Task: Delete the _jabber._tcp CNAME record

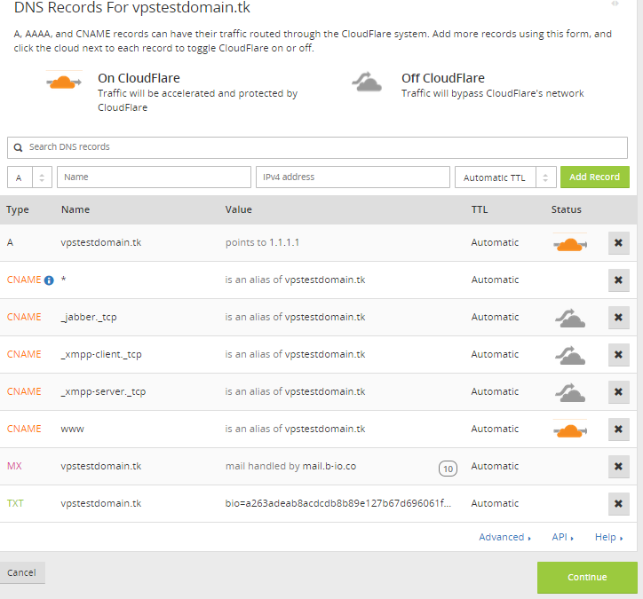Action: (618, 318)
